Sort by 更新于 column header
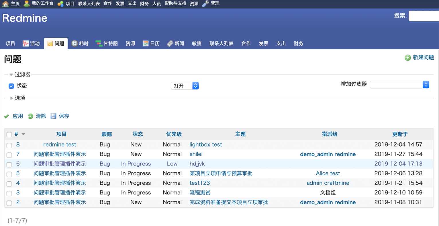 pos(400,134)
